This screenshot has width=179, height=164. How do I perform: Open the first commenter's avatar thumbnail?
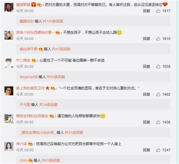coord(9,8)
